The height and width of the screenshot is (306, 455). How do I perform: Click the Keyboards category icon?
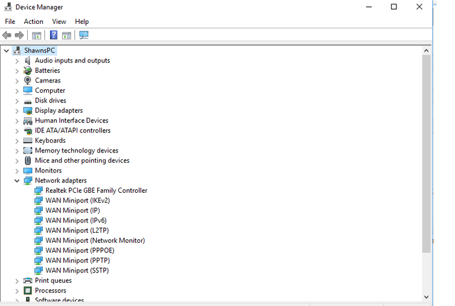[x=27, y=140]
